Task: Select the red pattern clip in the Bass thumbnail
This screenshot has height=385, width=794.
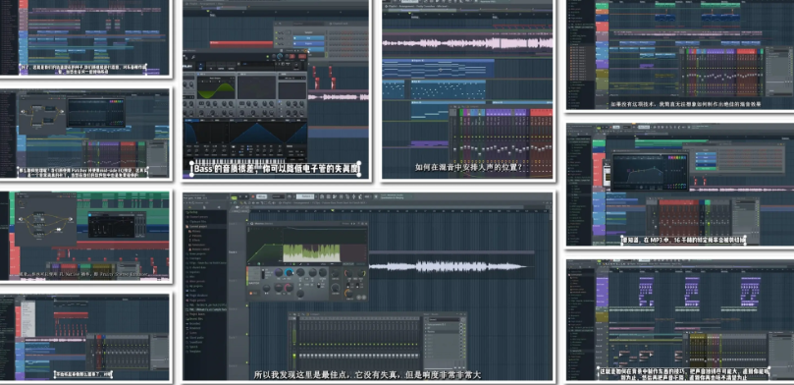Action: [241, 44]
